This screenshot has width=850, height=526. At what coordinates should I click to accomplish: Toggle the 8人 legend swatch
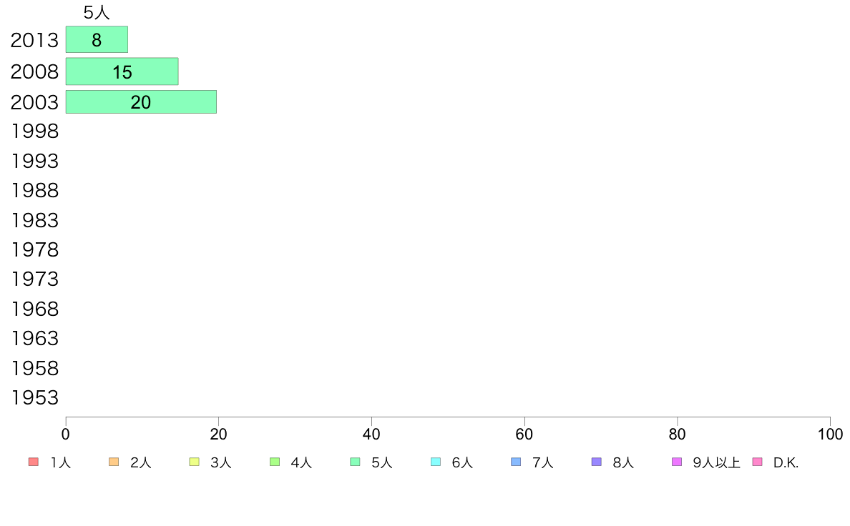[x=597, y=462]
